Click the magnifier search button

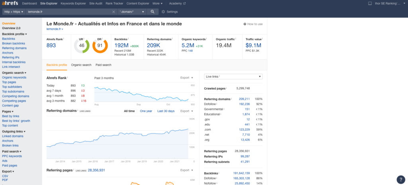[153, 12]
